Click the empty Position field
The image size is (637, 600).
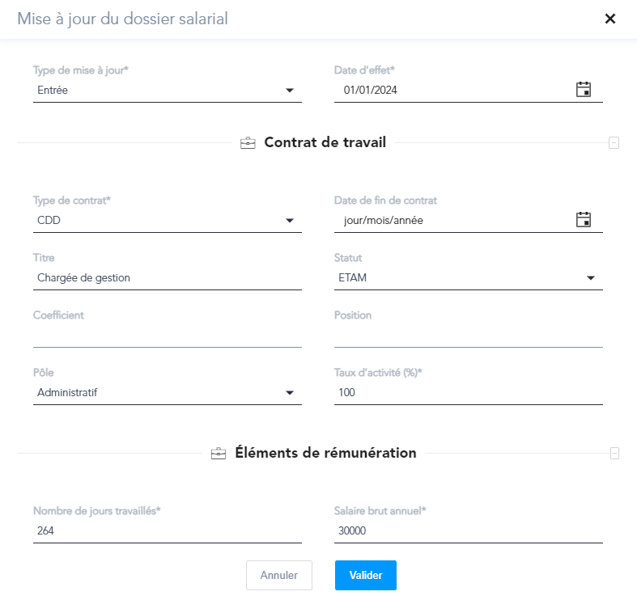[x=469, y=336]
